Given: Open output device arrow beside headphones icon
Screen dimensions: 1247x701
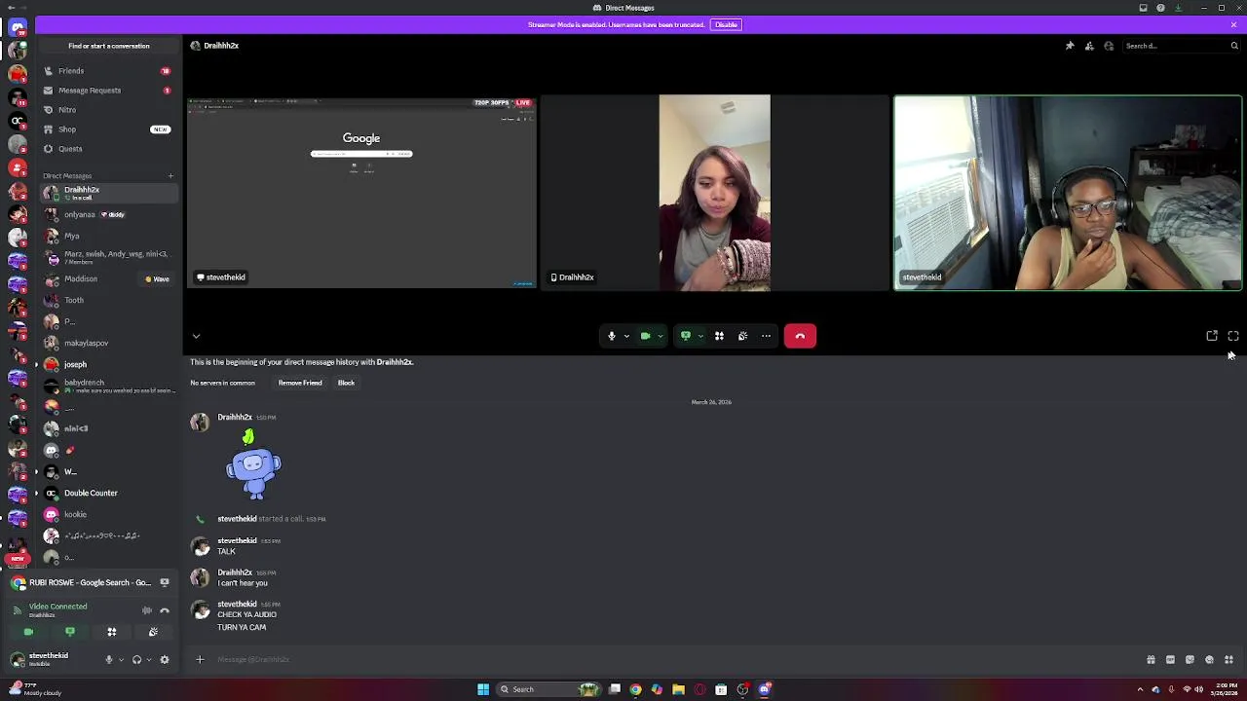Looking at the screenshot, I should [148, 659].
